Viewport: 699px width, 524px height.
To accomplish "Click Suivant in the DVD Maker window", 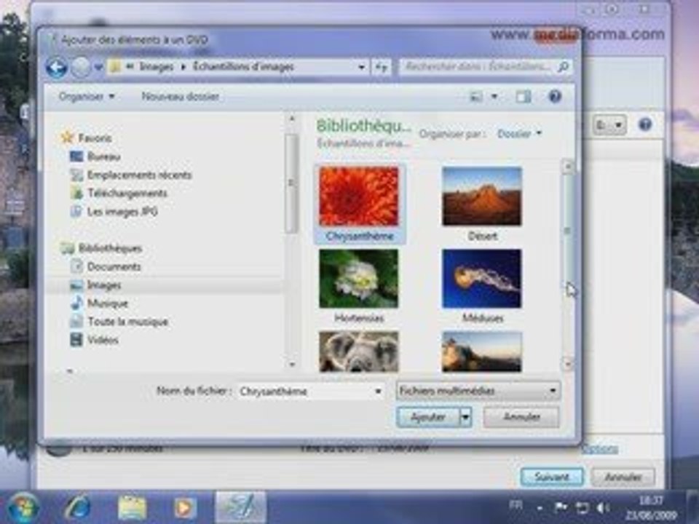I will pos(552,477).
